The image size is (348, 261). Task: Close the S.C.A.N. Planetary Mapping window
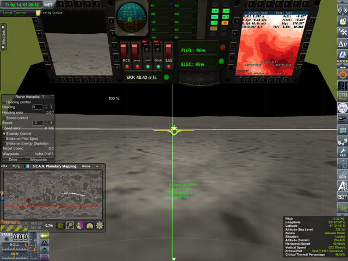[102, 166]
